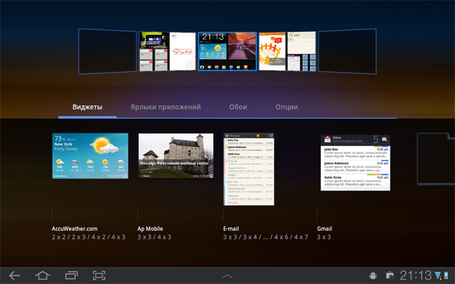
Task: Open the Обои tab
Action: [238, 107]
